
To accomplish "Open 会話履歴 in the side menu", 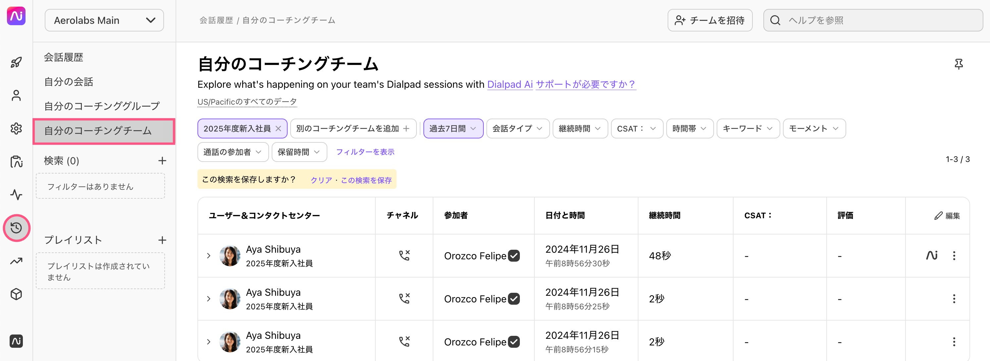I will [x=63, y=58].
